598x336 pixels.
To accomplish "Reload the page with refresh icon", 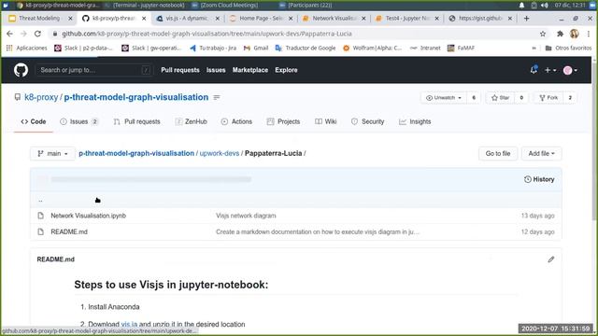I will click(x=37, y=34).
